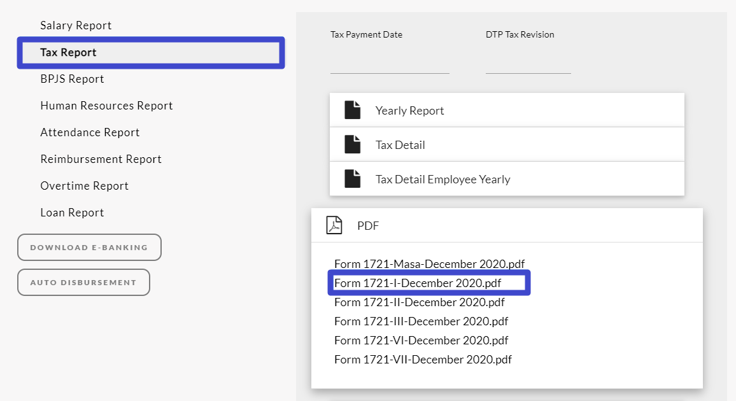Click the Tax Detail document icon

coord(352,144)
